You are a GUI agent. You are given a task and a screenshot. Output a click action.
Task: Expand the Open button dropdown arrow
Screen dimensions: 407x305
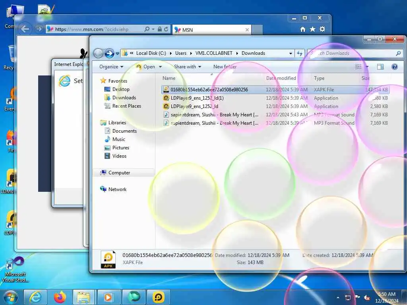click(161, 67)
